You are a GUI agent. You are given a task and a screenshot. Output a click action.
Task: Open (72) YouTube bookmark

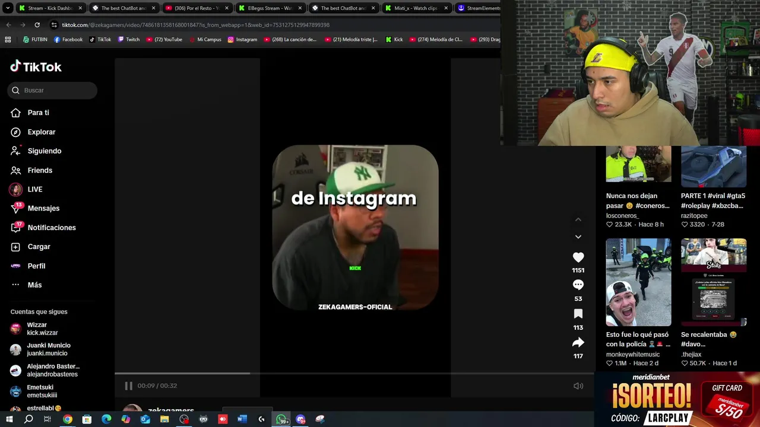click(164, 40)
